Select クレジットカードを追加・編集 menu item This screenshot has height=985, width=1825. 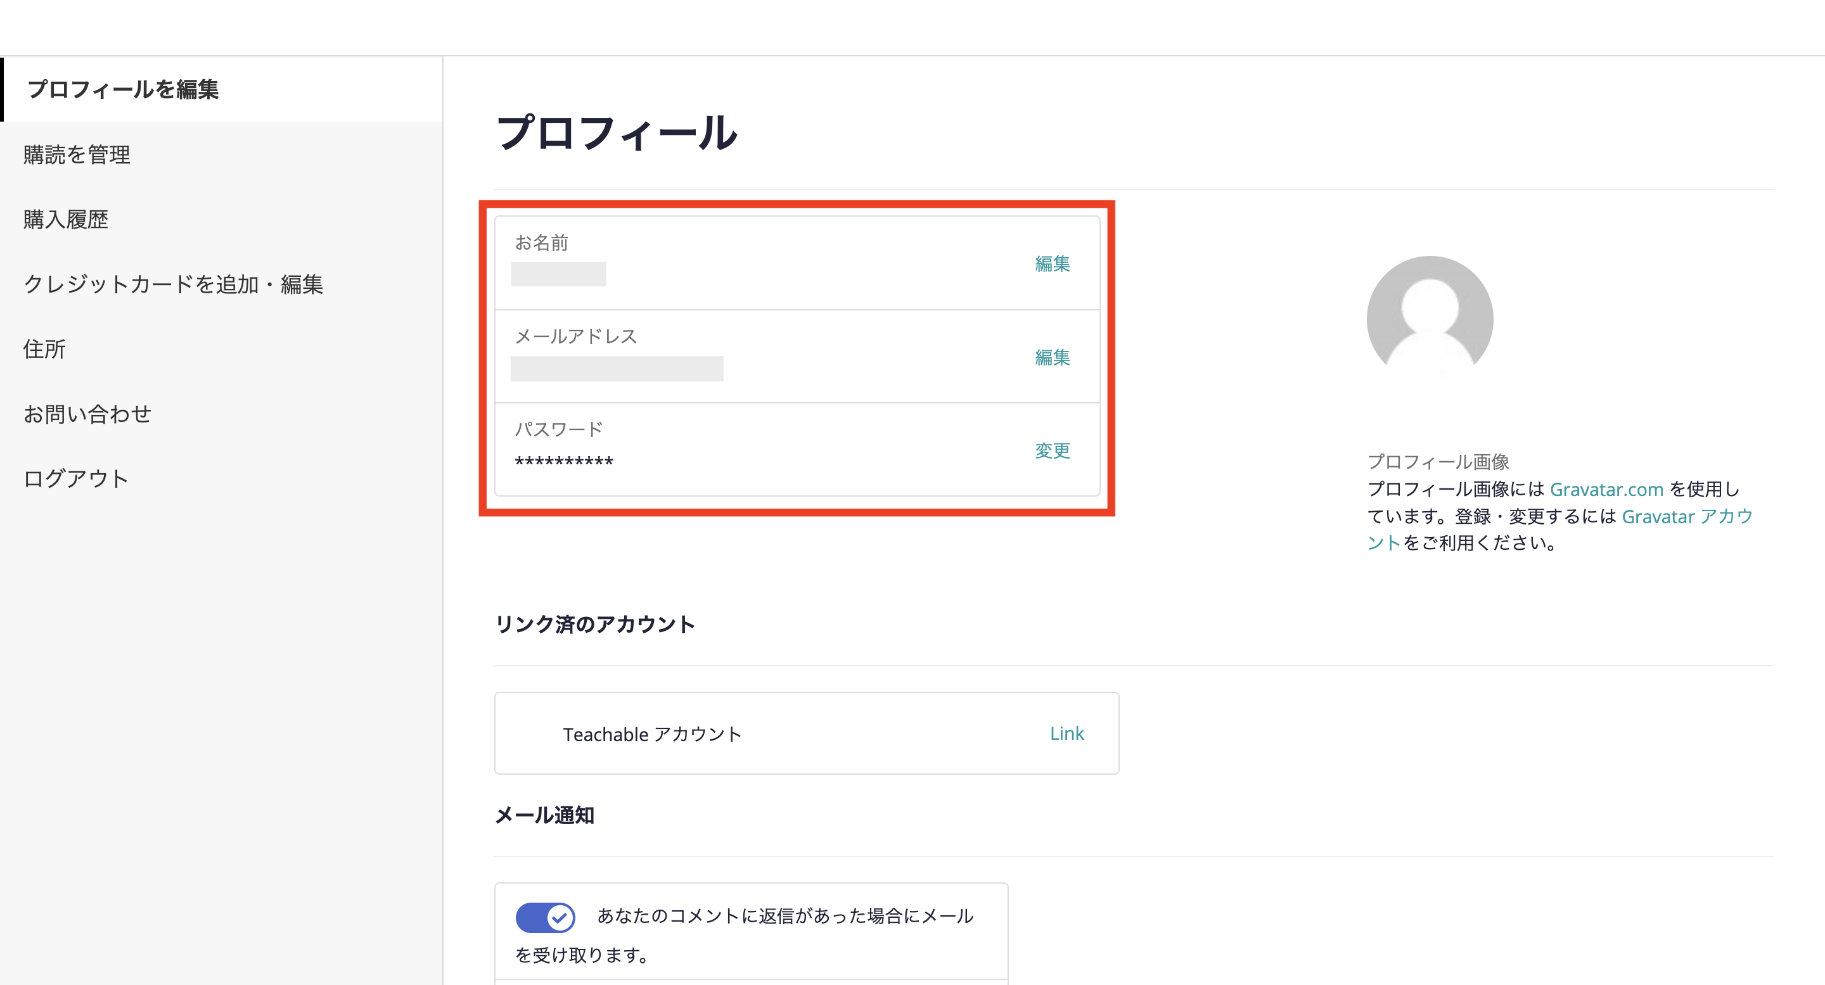173,284
